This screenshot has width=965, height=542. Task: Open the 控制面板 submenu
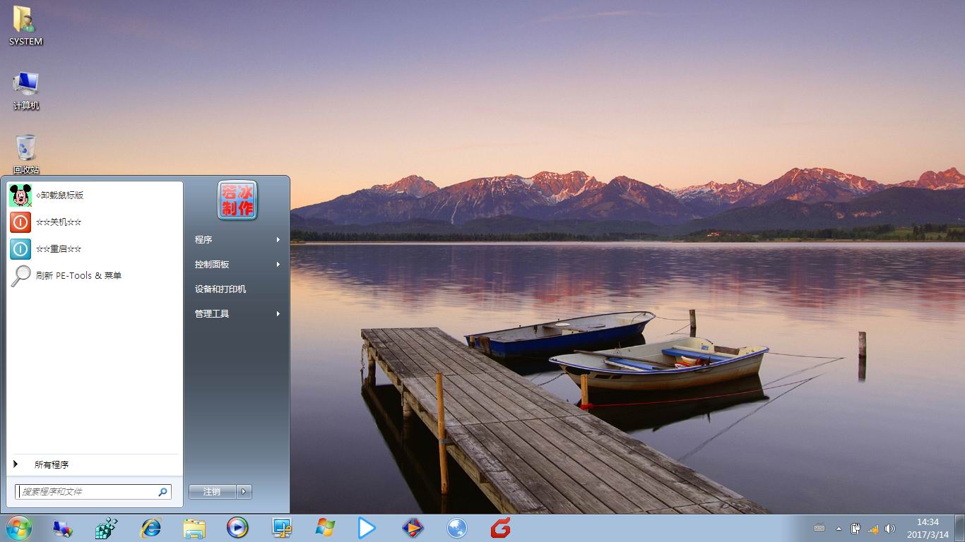point(237,265)
